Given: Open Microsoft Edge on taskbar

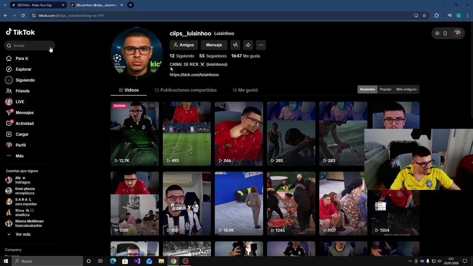Looking at the screenshot, I should pyautogui.click(x=113, y=261).
